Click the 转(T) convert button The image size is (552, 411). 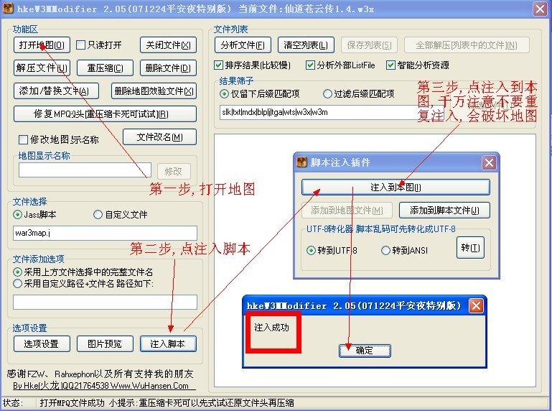470,248
